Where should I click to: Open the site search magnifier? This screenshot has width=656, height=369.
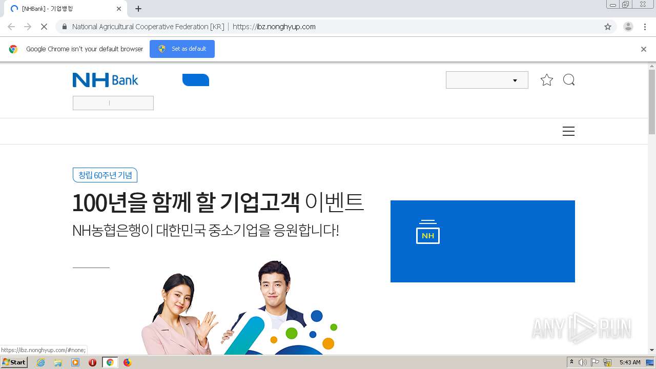tap(569, 80)
